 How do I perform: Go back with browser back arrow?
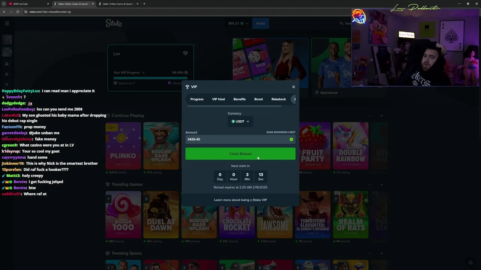click(4, 12)
